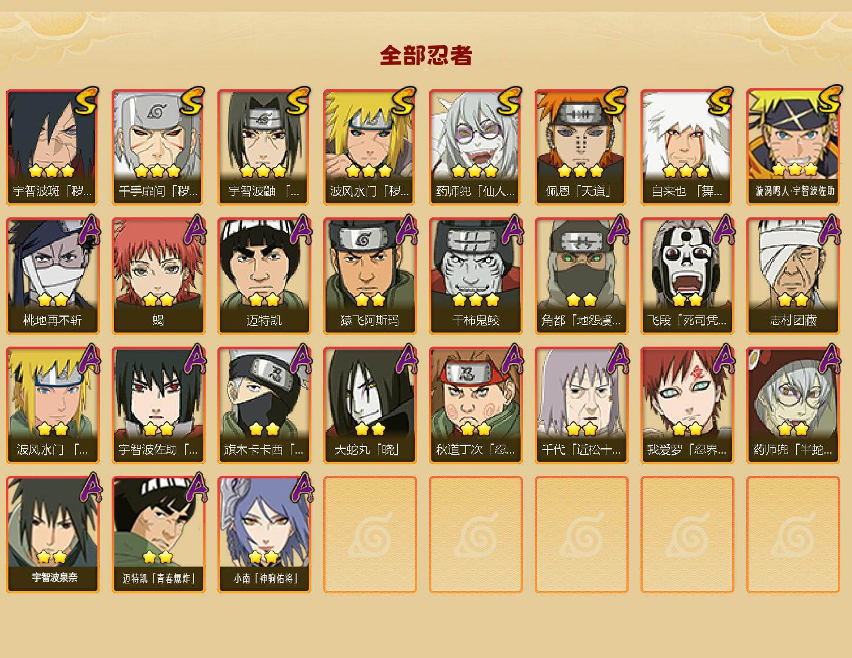Click the 志村团藏 ninja card
The width and height of the screenshot is (852, 658).
793,276
